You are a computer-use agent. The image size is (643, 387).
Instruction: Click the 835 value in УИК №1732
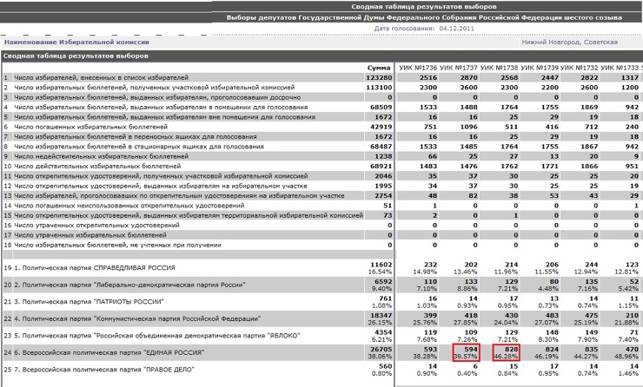[591, 350]
